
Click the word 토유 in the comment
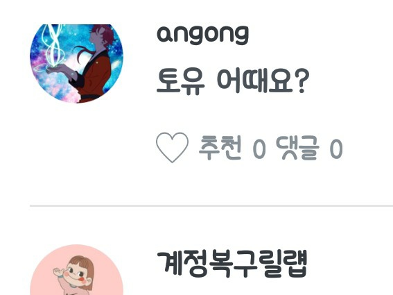181,82
